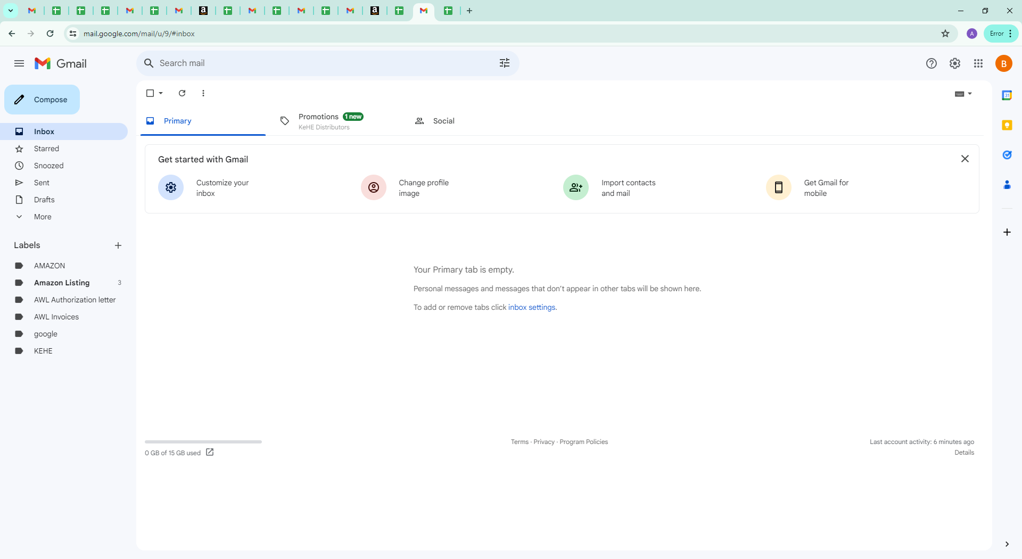Get add-ons with side panel plus
Screen dimensions: 1022x559
coord(1007,232)
